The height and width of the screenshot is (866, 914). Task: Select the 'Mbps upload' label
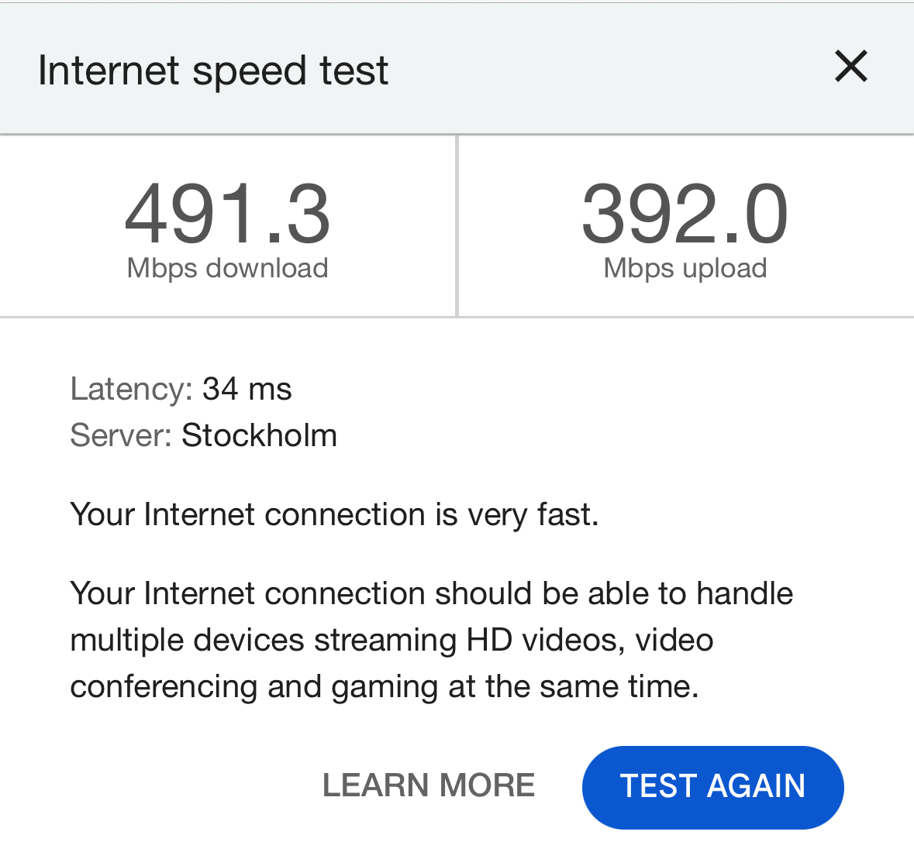coord(685,268)
